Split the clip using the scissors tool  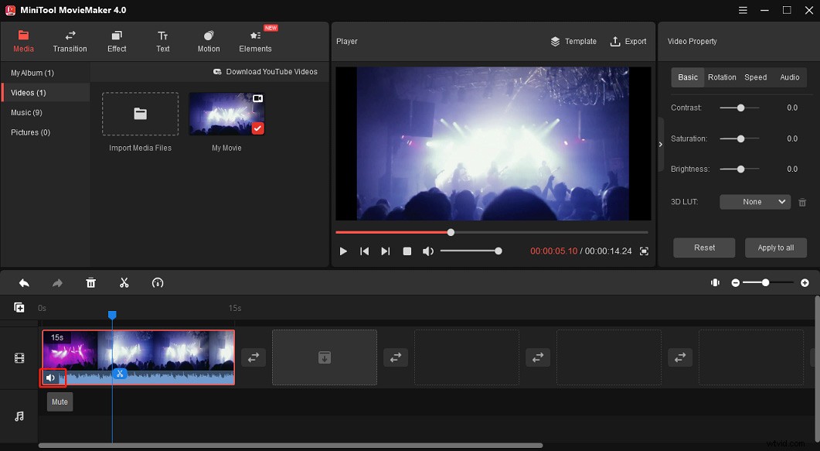pyautogui.click(x=124, y=282)
